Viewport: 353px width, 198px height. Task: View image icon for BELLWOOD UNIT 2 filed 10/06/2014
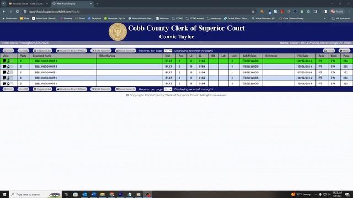[8, 67]
